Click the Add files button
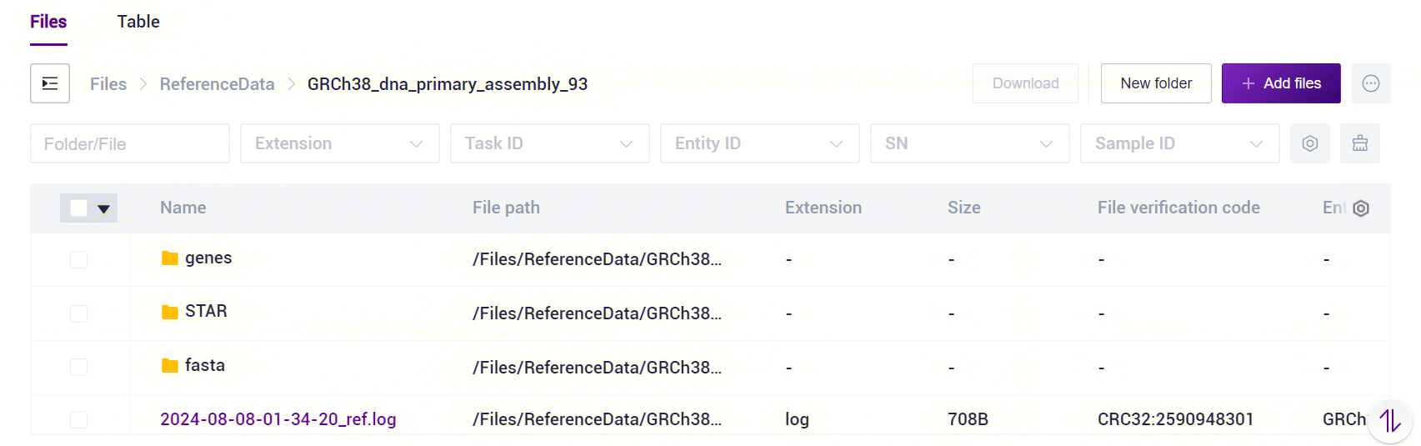Viewport: 1421px width, 446px height. (x=1281, y=83)
